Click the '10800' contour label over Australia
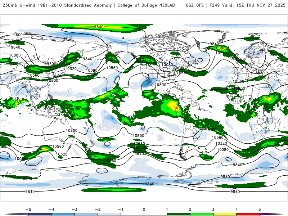Viewport: 288px width, 216px height. click(72, 131)
